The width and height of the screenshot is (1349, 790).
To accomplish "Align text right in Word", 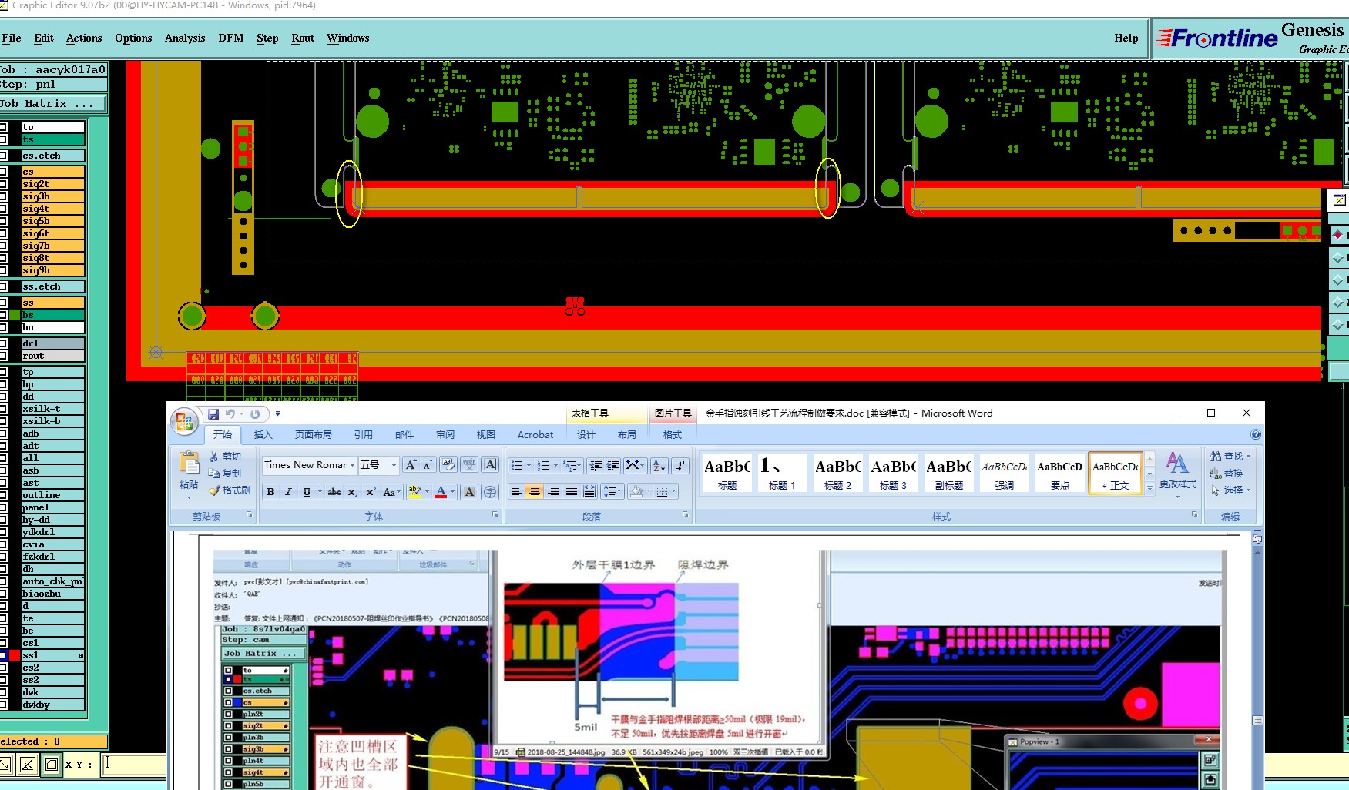I will 552,491.
